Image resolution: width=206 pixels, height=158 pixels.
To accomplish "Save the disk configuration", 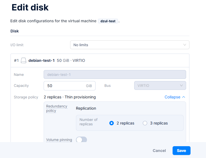I will 181,151.
